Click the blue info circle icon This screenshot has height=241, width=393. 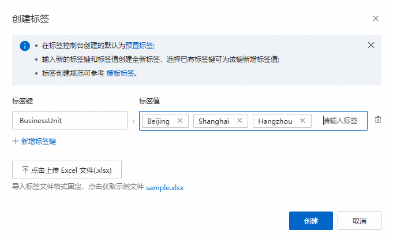tap(25, 46)
